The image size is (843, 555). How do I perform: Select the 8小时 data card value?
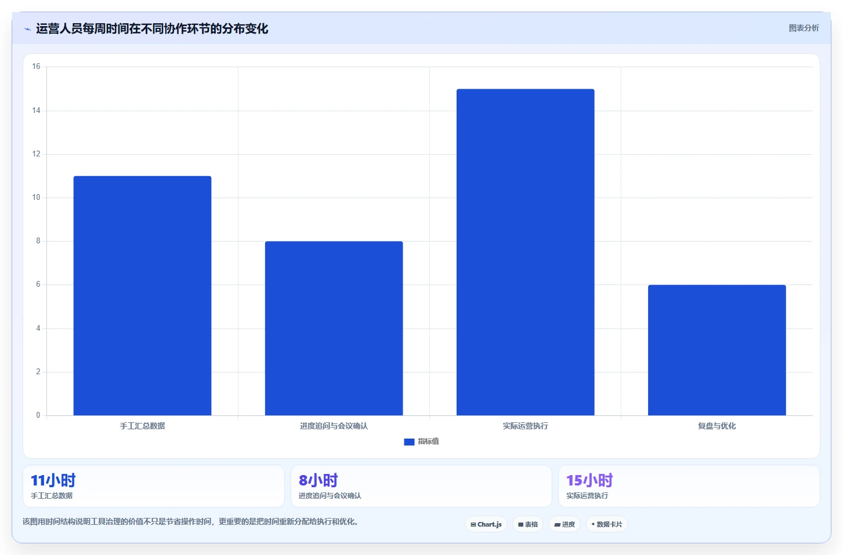(x=319, y=480)
